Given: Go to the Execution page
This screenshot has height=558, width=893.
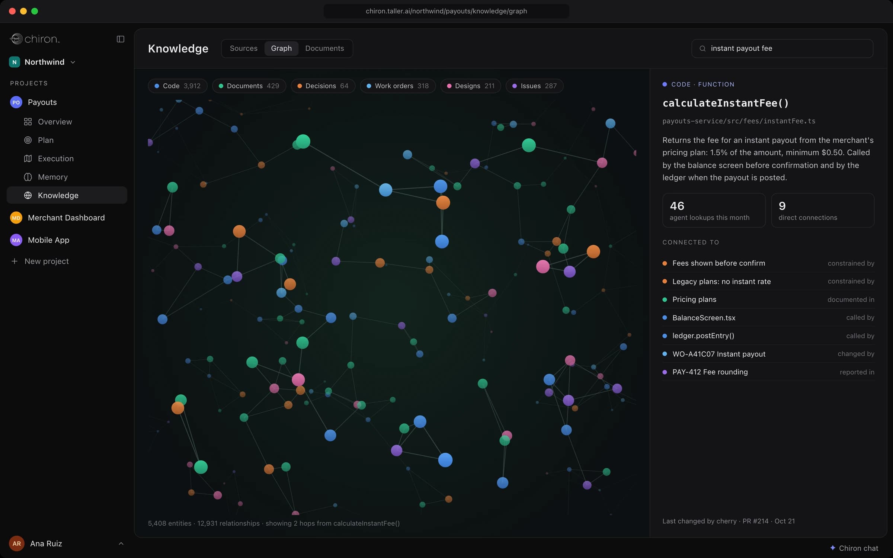Looking at the screenshot, I should [67, 158].
